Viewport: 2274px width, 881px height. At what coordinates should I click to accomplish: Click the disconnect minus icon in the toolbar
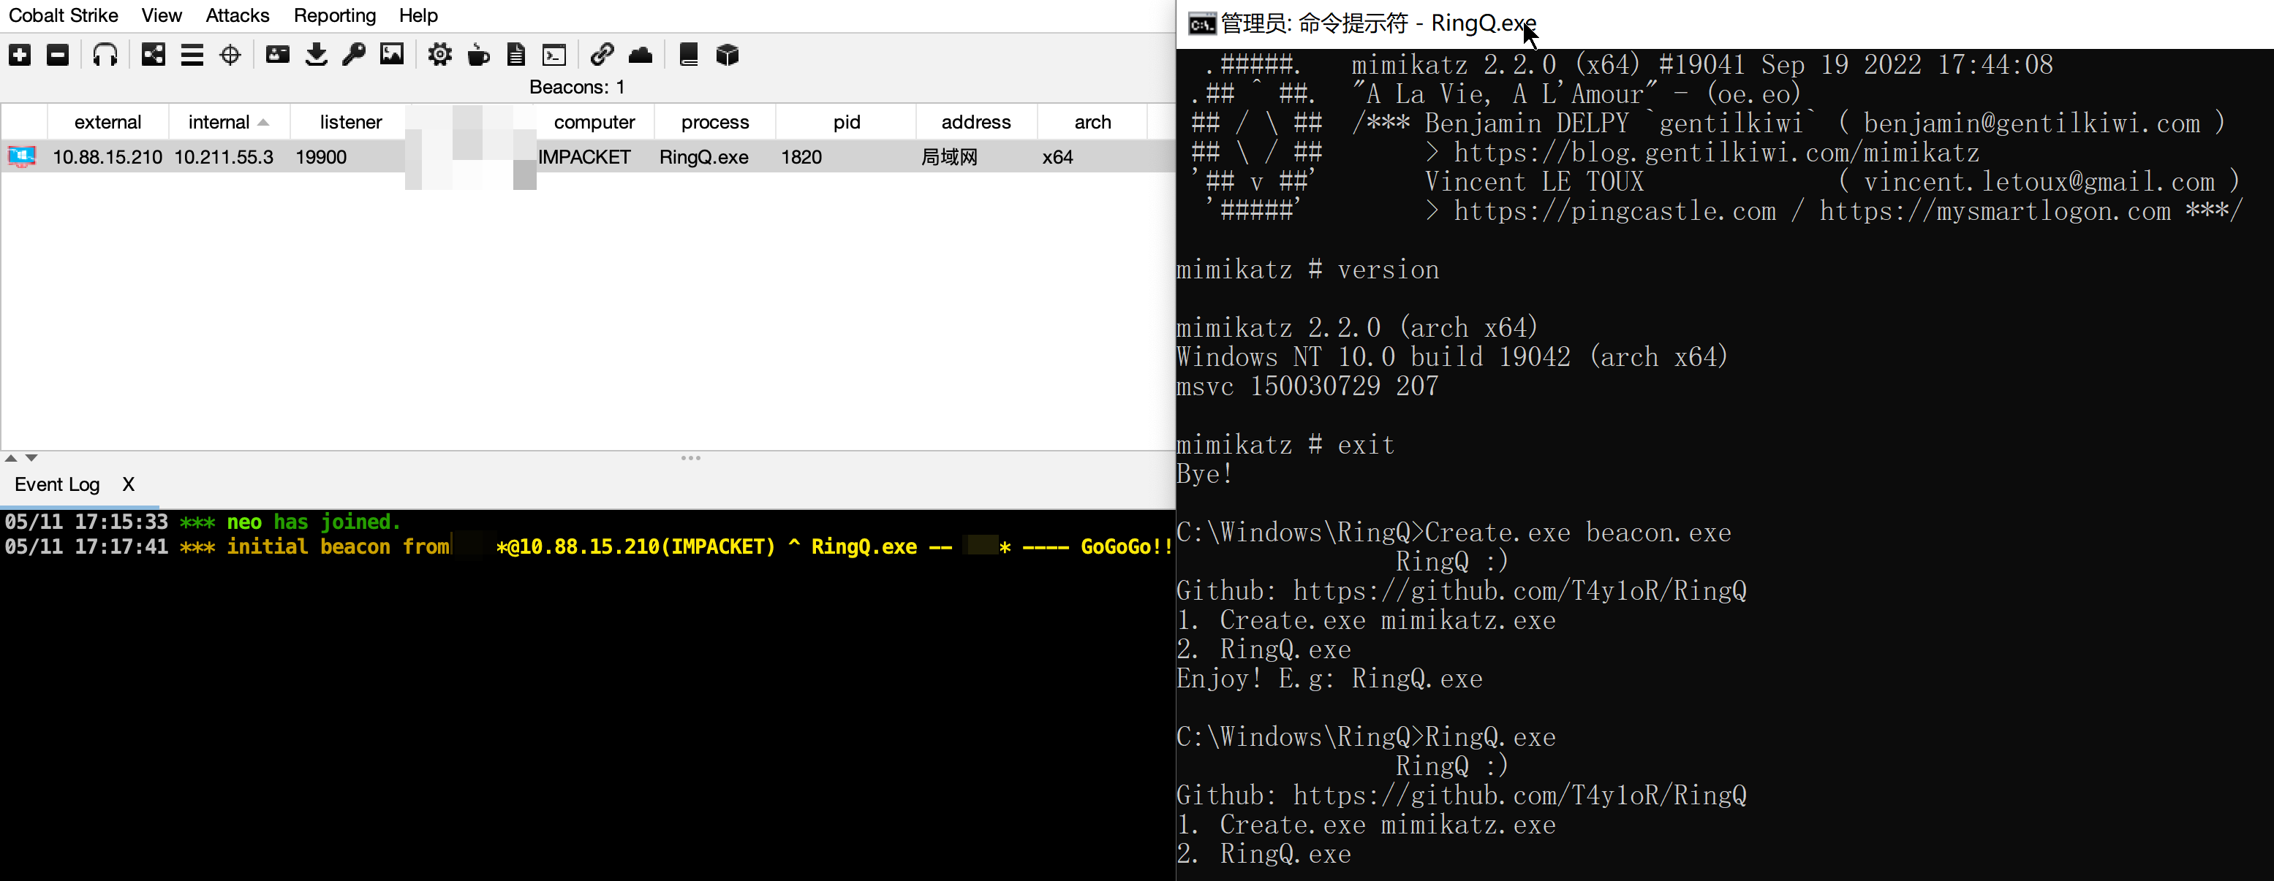(57, 56)
